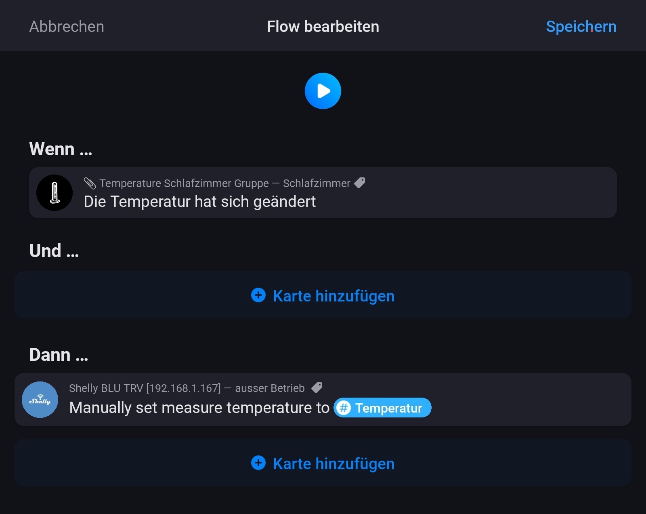646x514 pixels.
Task: Click the Temperatur tag token text
Action: [388, 408]
